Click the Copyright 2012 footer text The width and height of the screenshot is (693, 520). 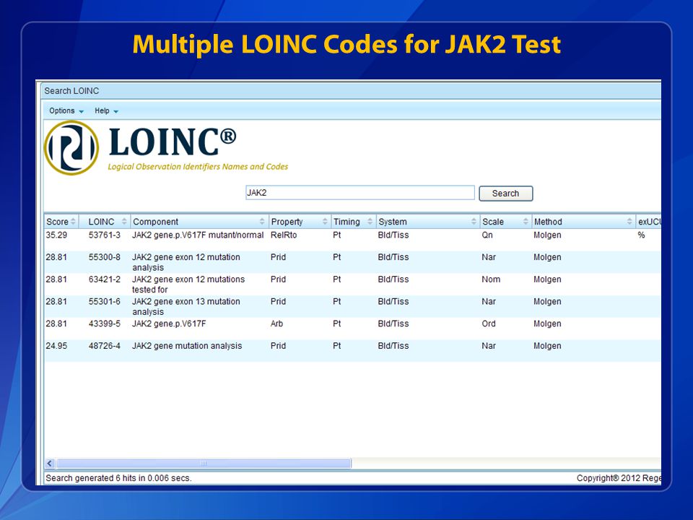click(619, 478)
